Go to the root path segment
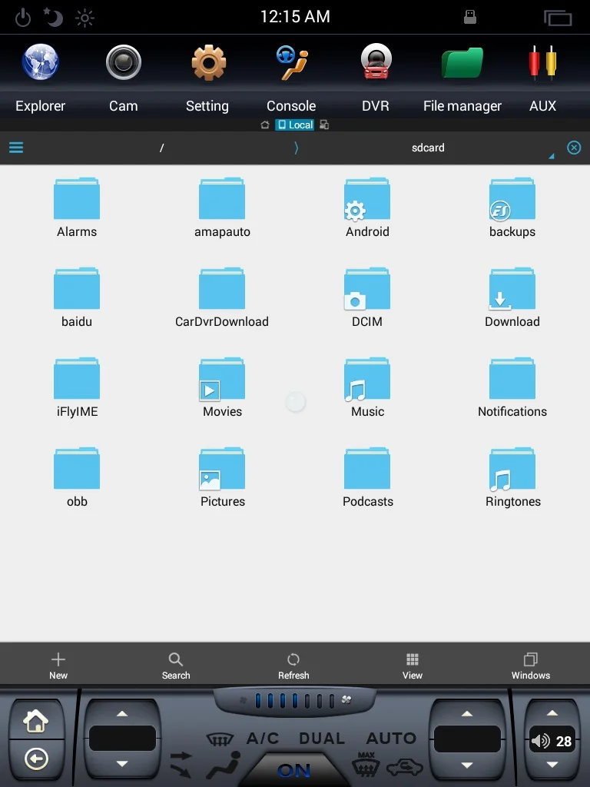Image resolution: width=590 pixels, height=787 pixels. pyautogui.click(x=161, y=148)
